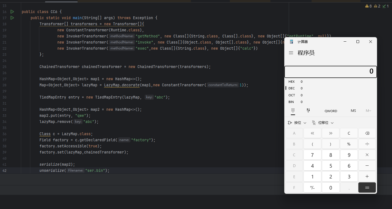This screenshot has height=209, width=392.
Task: Click digit 3 on Calculator keypad
Action: click(349, 177)
